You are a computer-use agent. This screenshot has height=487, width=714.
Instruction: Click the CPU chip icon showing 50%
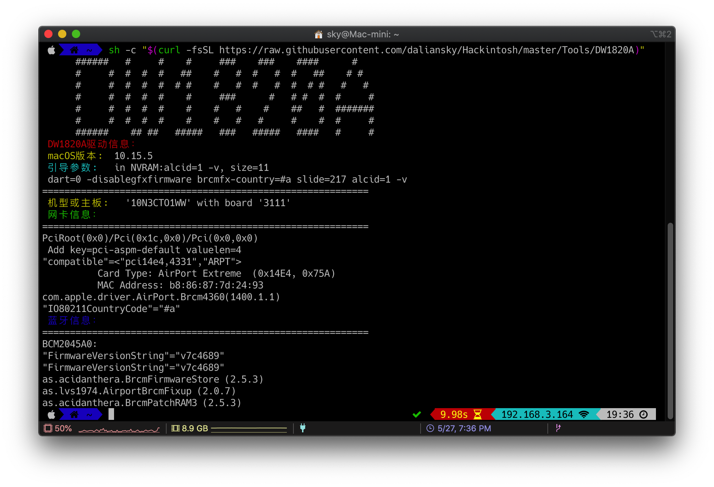[48, 428]
